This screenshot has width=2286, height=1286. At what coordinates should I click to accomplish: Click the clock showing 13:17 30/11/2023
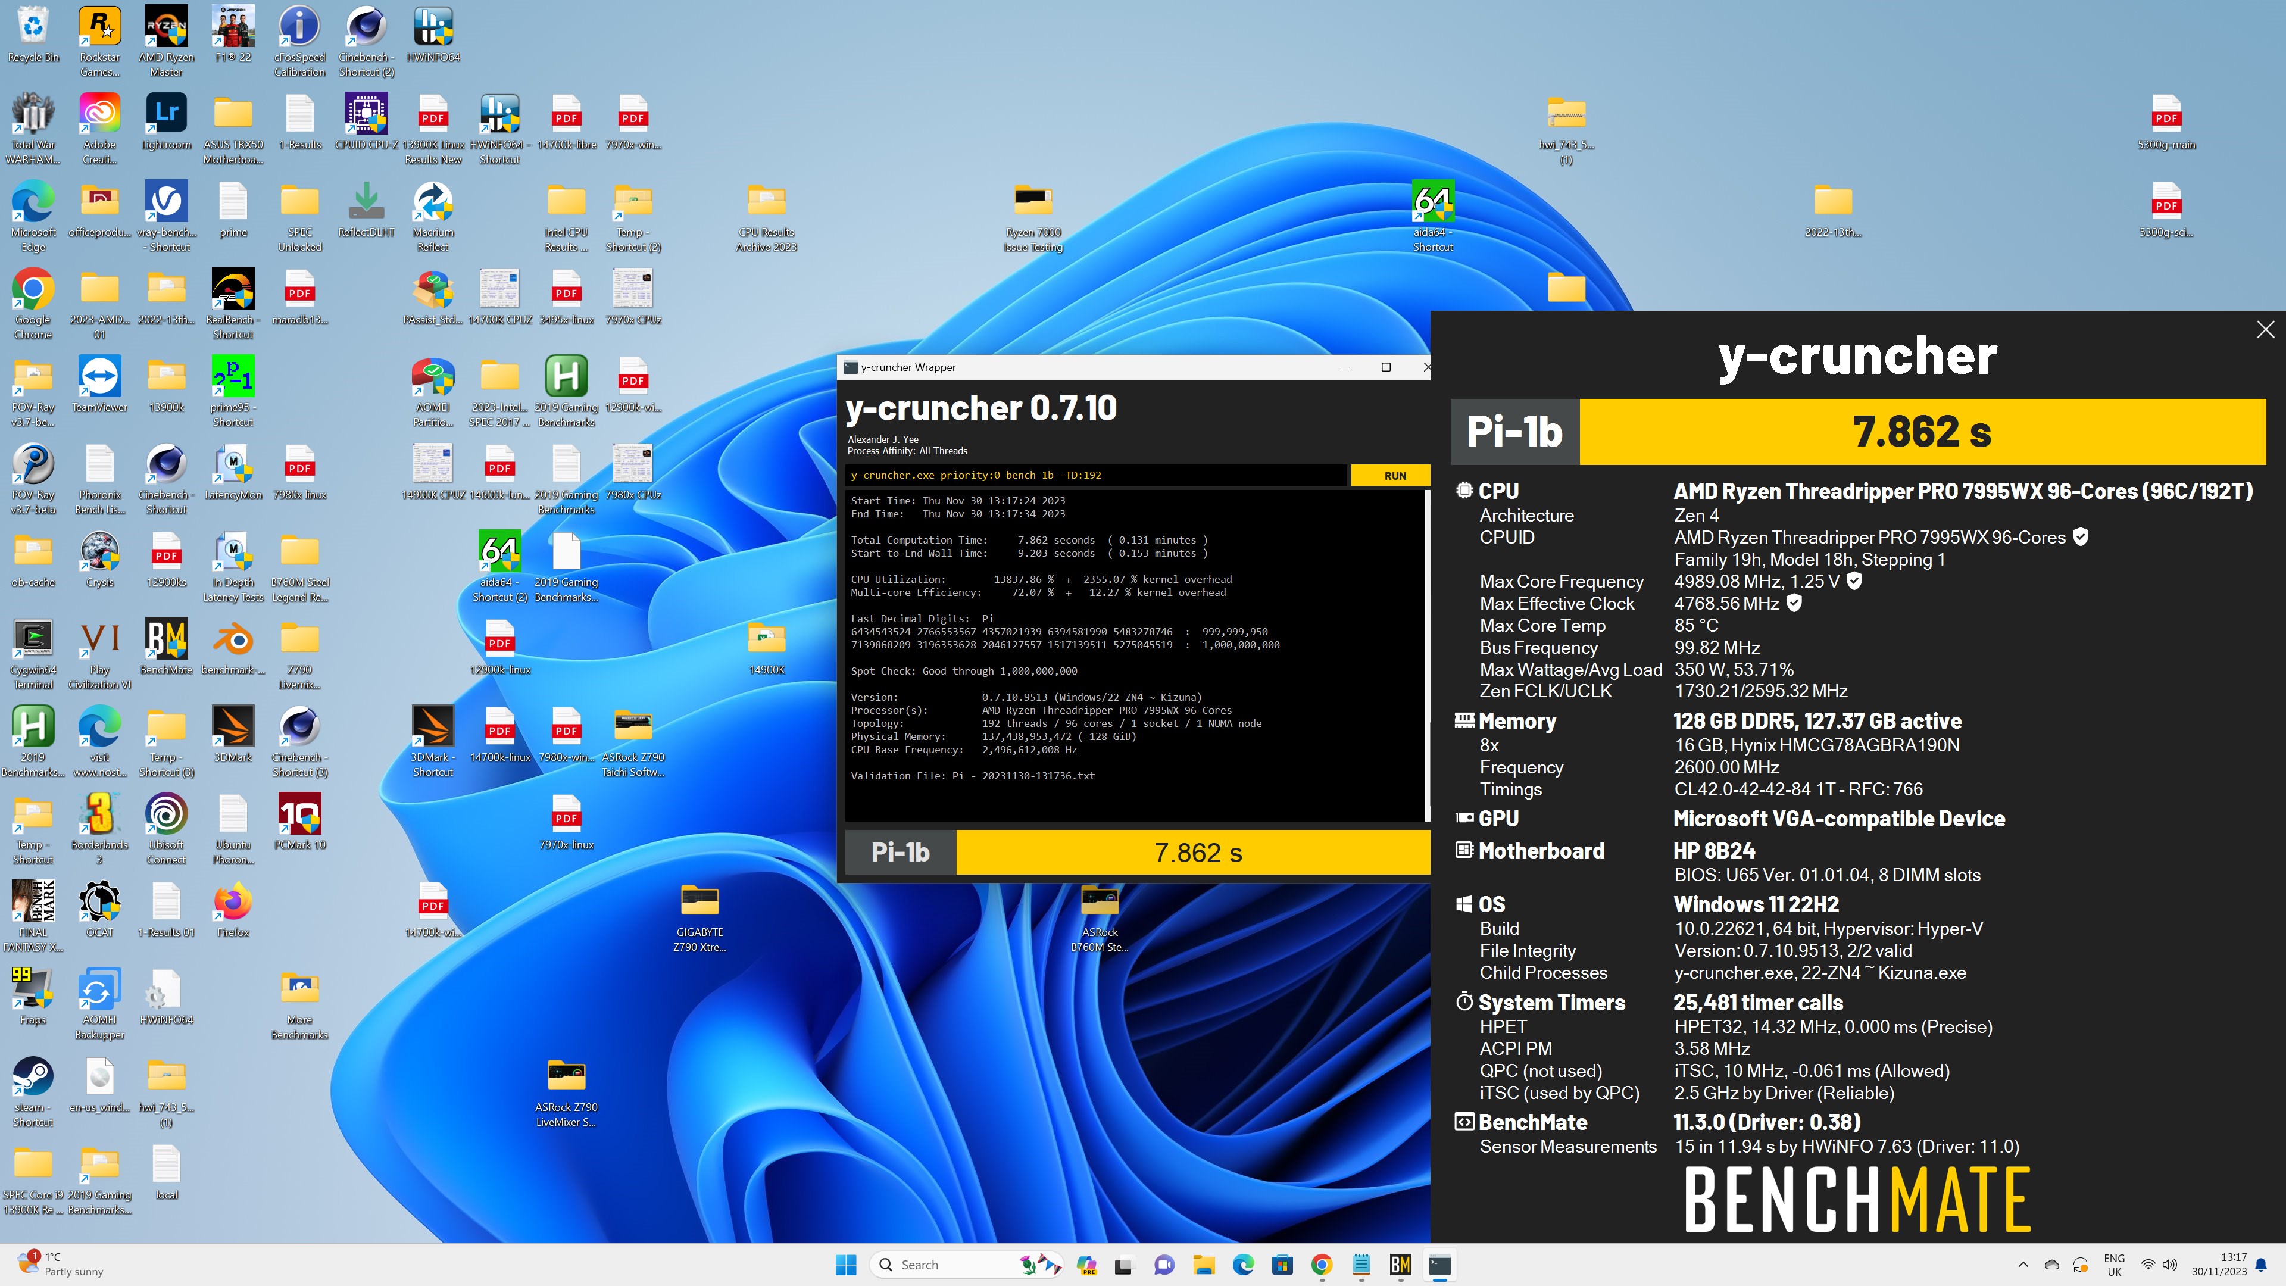point(2219,1265)
